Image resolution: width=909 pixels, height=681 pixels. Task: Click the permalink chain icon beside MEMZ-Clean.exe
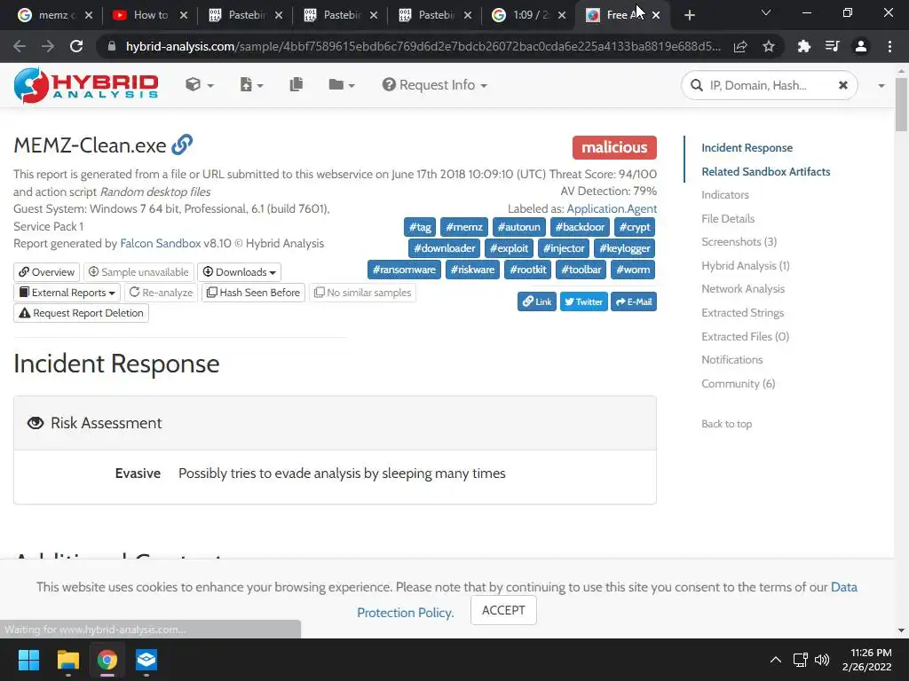[x=182, y=145]
